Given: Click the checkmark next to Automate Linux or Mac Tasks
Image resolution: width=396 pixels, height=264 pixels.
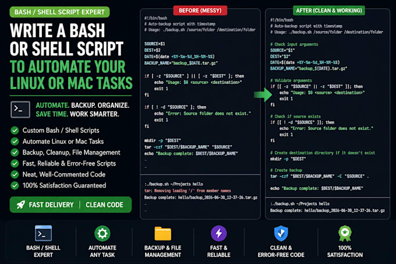Looking at the screenshot, I should 15,142.
